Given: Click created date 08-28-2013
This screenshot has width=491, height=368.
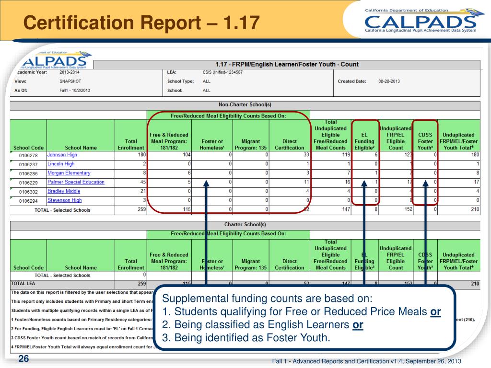Looking at the screenshot, I should 389,81.
